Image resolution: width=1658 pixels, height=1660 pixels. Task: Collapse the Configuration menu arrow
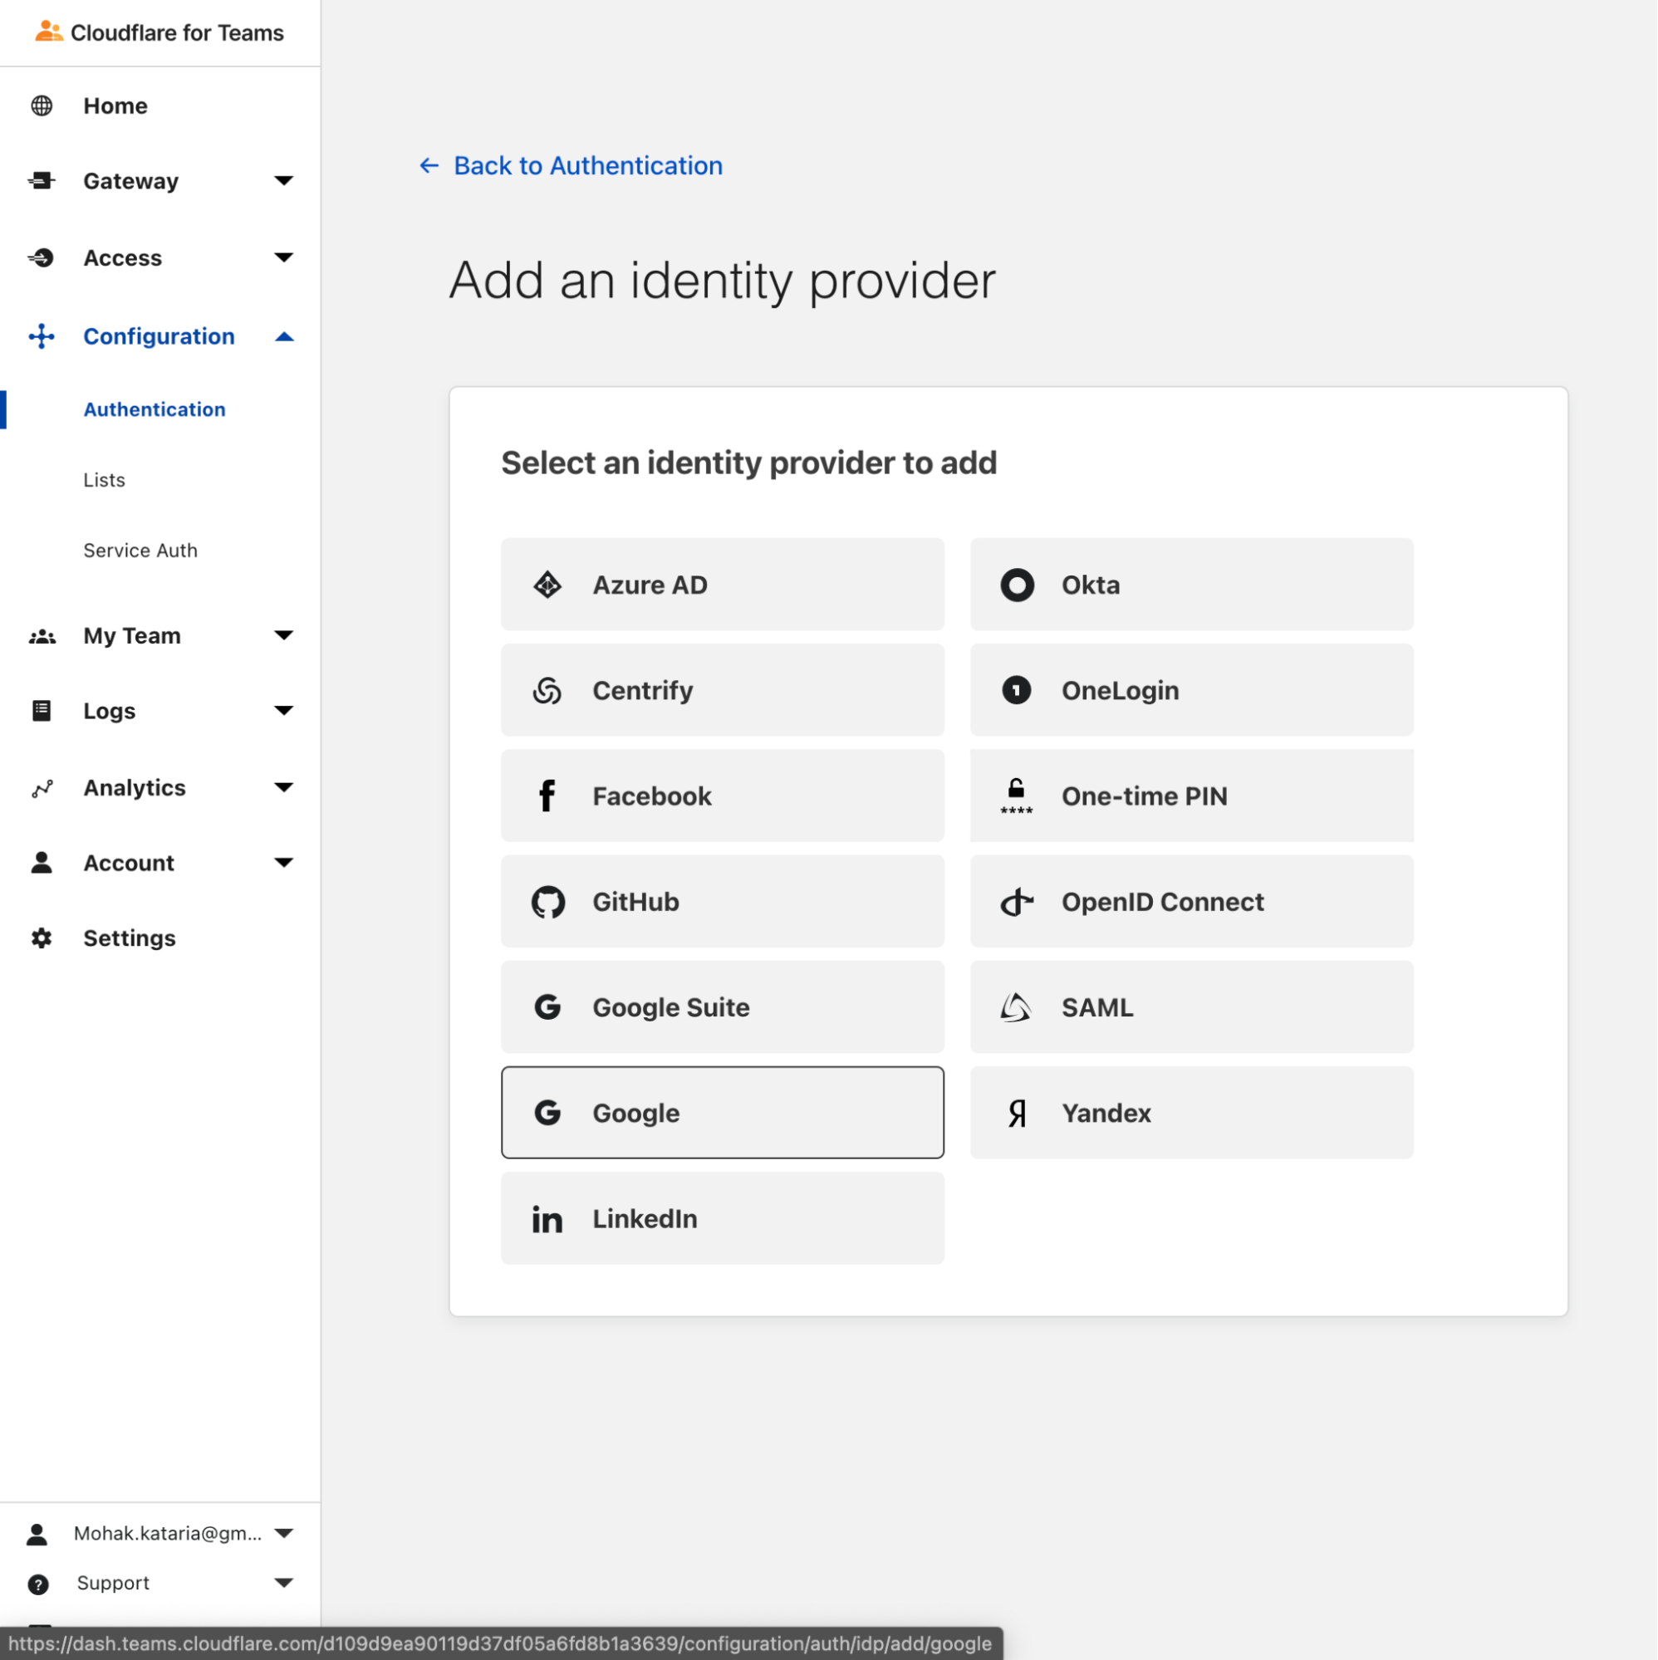point(284,337)
